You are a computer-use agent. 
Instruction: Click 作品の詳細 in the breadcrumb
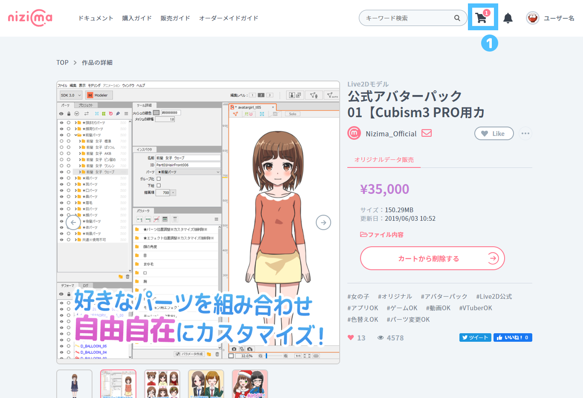pyautogui.click(x=97, y=63)
